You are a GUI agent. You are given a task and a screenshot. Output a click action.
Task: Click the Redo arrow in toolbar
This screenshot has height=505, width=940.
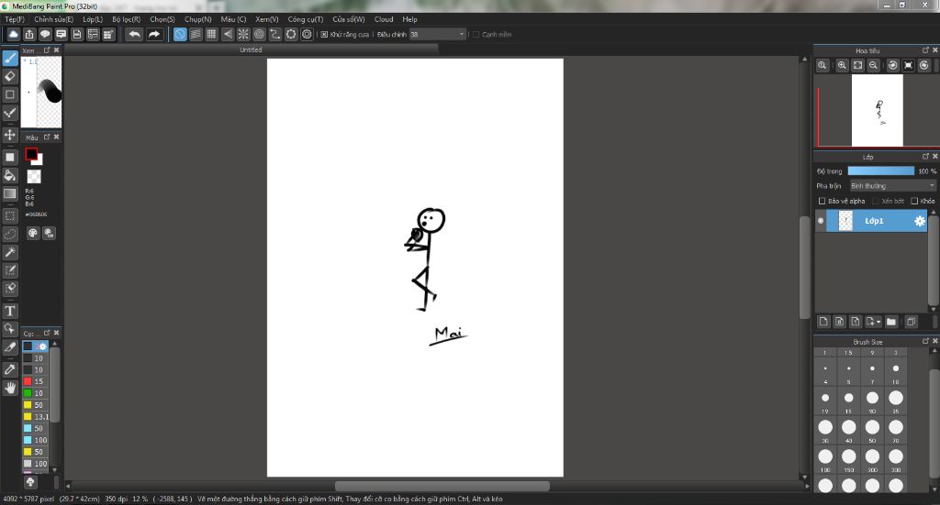pyautogui.click(x=154, y=34)
